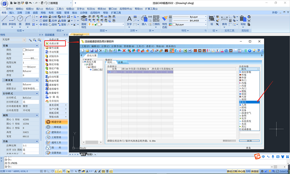Click the ByLayer color swatch in ribbon 特性 group
Screen dimensions: 290x174
point(174,24)
